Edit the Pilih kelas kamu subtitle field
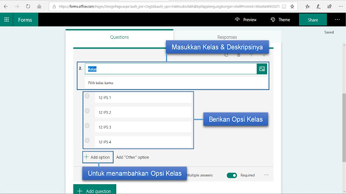The image size is (346, 194). 176,83
